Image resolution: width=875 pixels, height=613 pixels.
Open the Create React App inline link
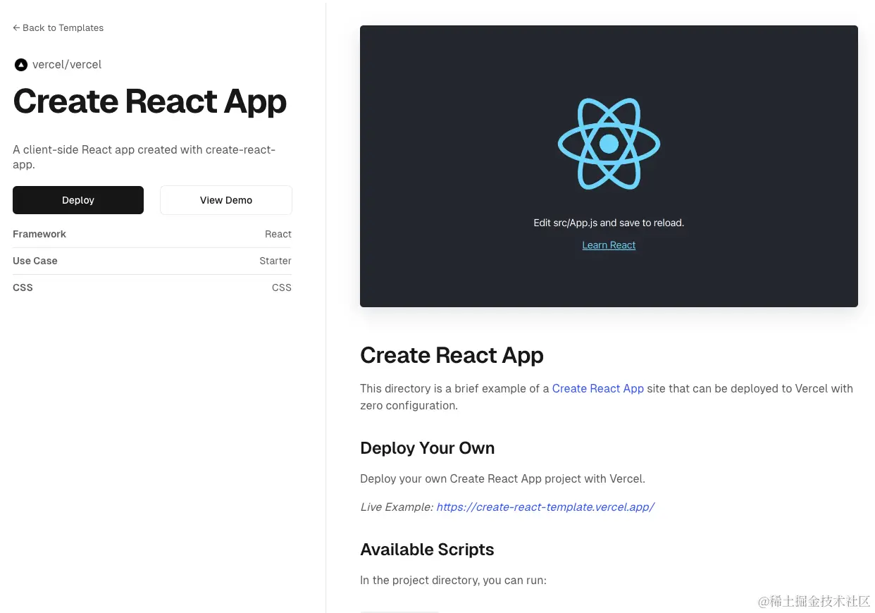598,388
